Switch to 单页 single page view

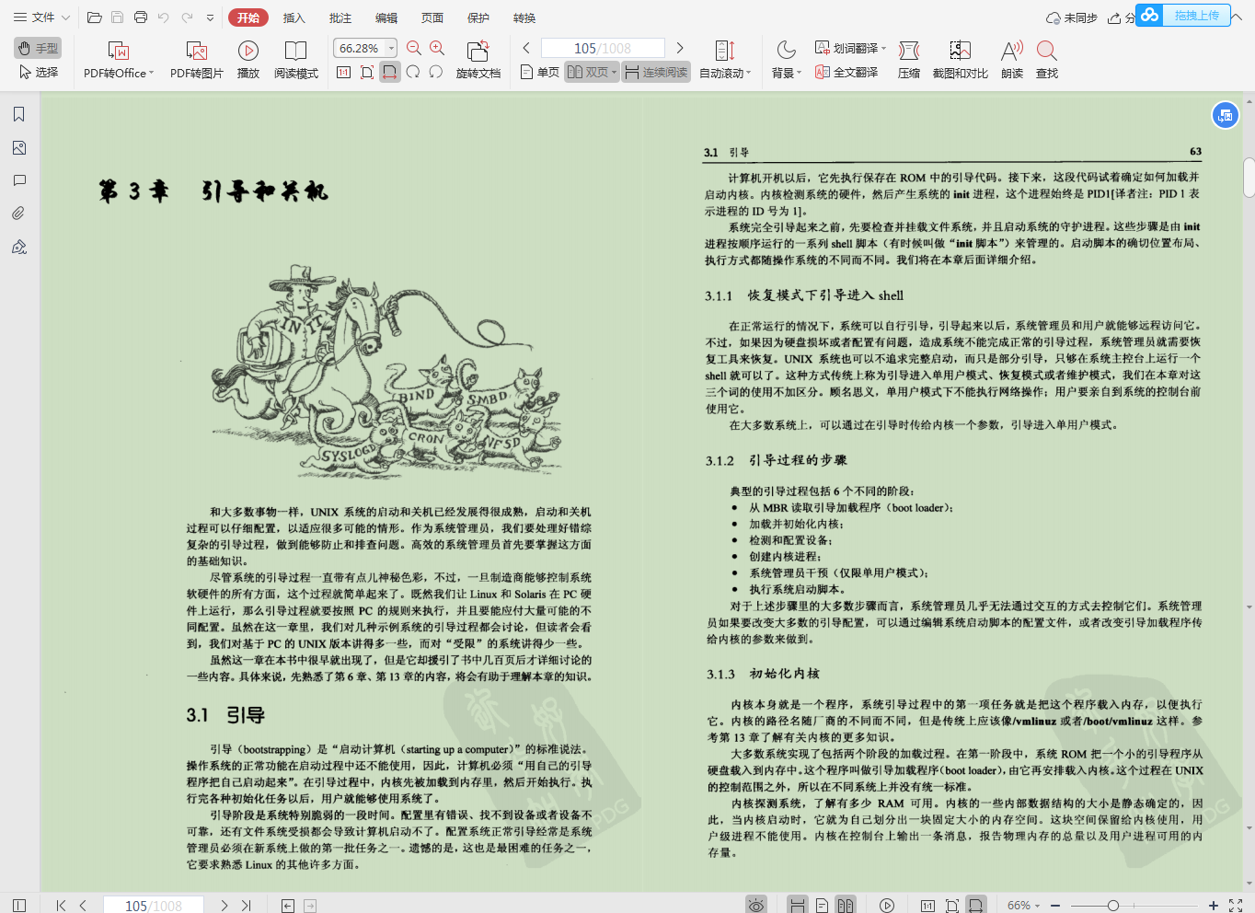point(540,72)
